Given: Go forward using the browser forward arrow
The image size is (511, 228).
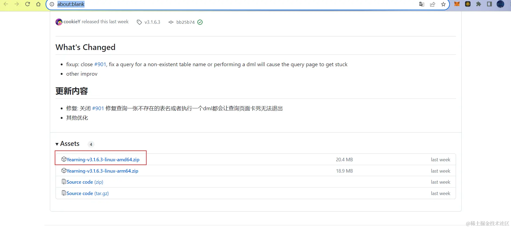Looking at the screenshot, I should (x=17, y=4).
